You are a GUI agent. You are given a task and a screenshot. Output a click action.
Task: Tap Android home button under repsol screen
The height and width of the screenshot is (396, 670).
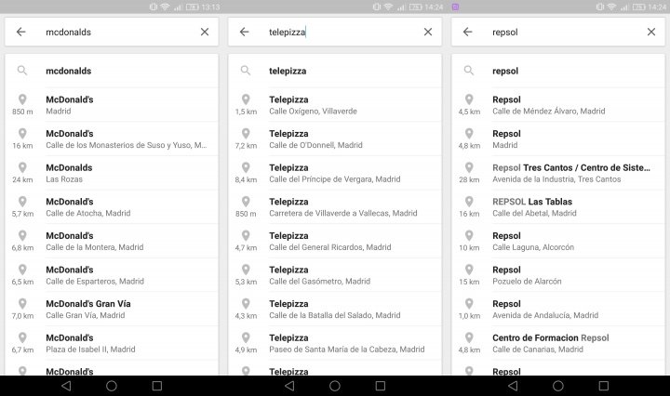click(x=558, y=386)
